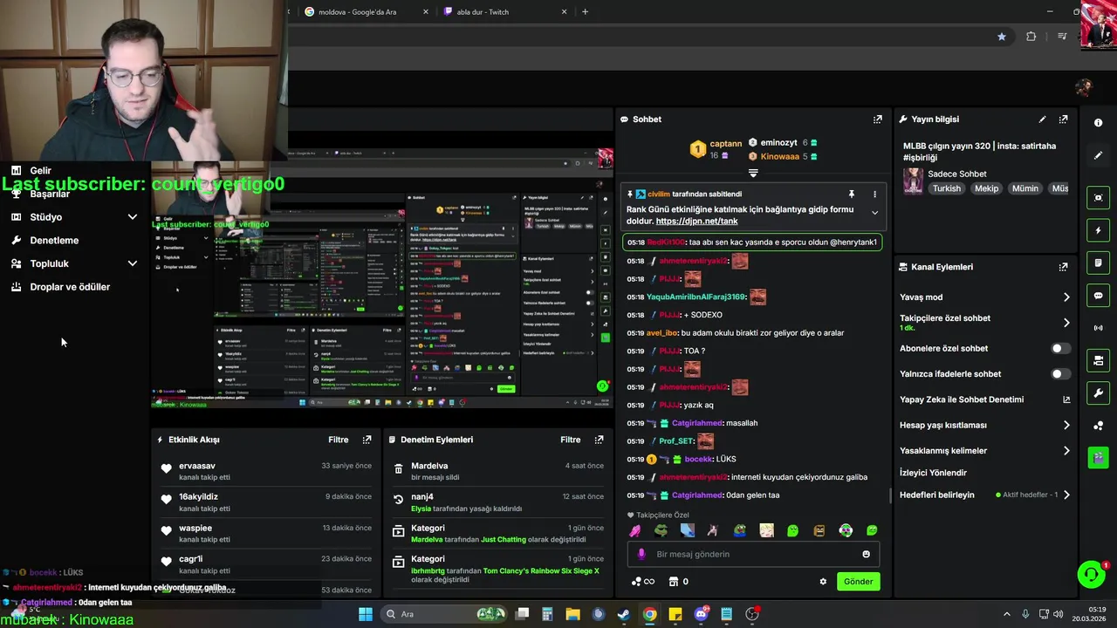1117x628 pixels.
Task: Open the djpn.net/tank link
Action: [696, 222]
